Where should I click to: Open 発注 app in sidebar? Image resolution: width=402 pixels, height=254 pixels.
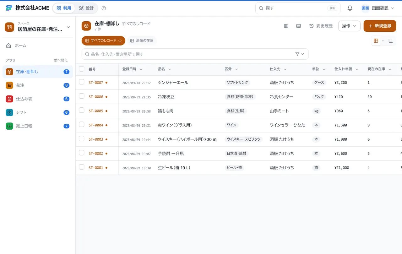(x=37, y=85)
